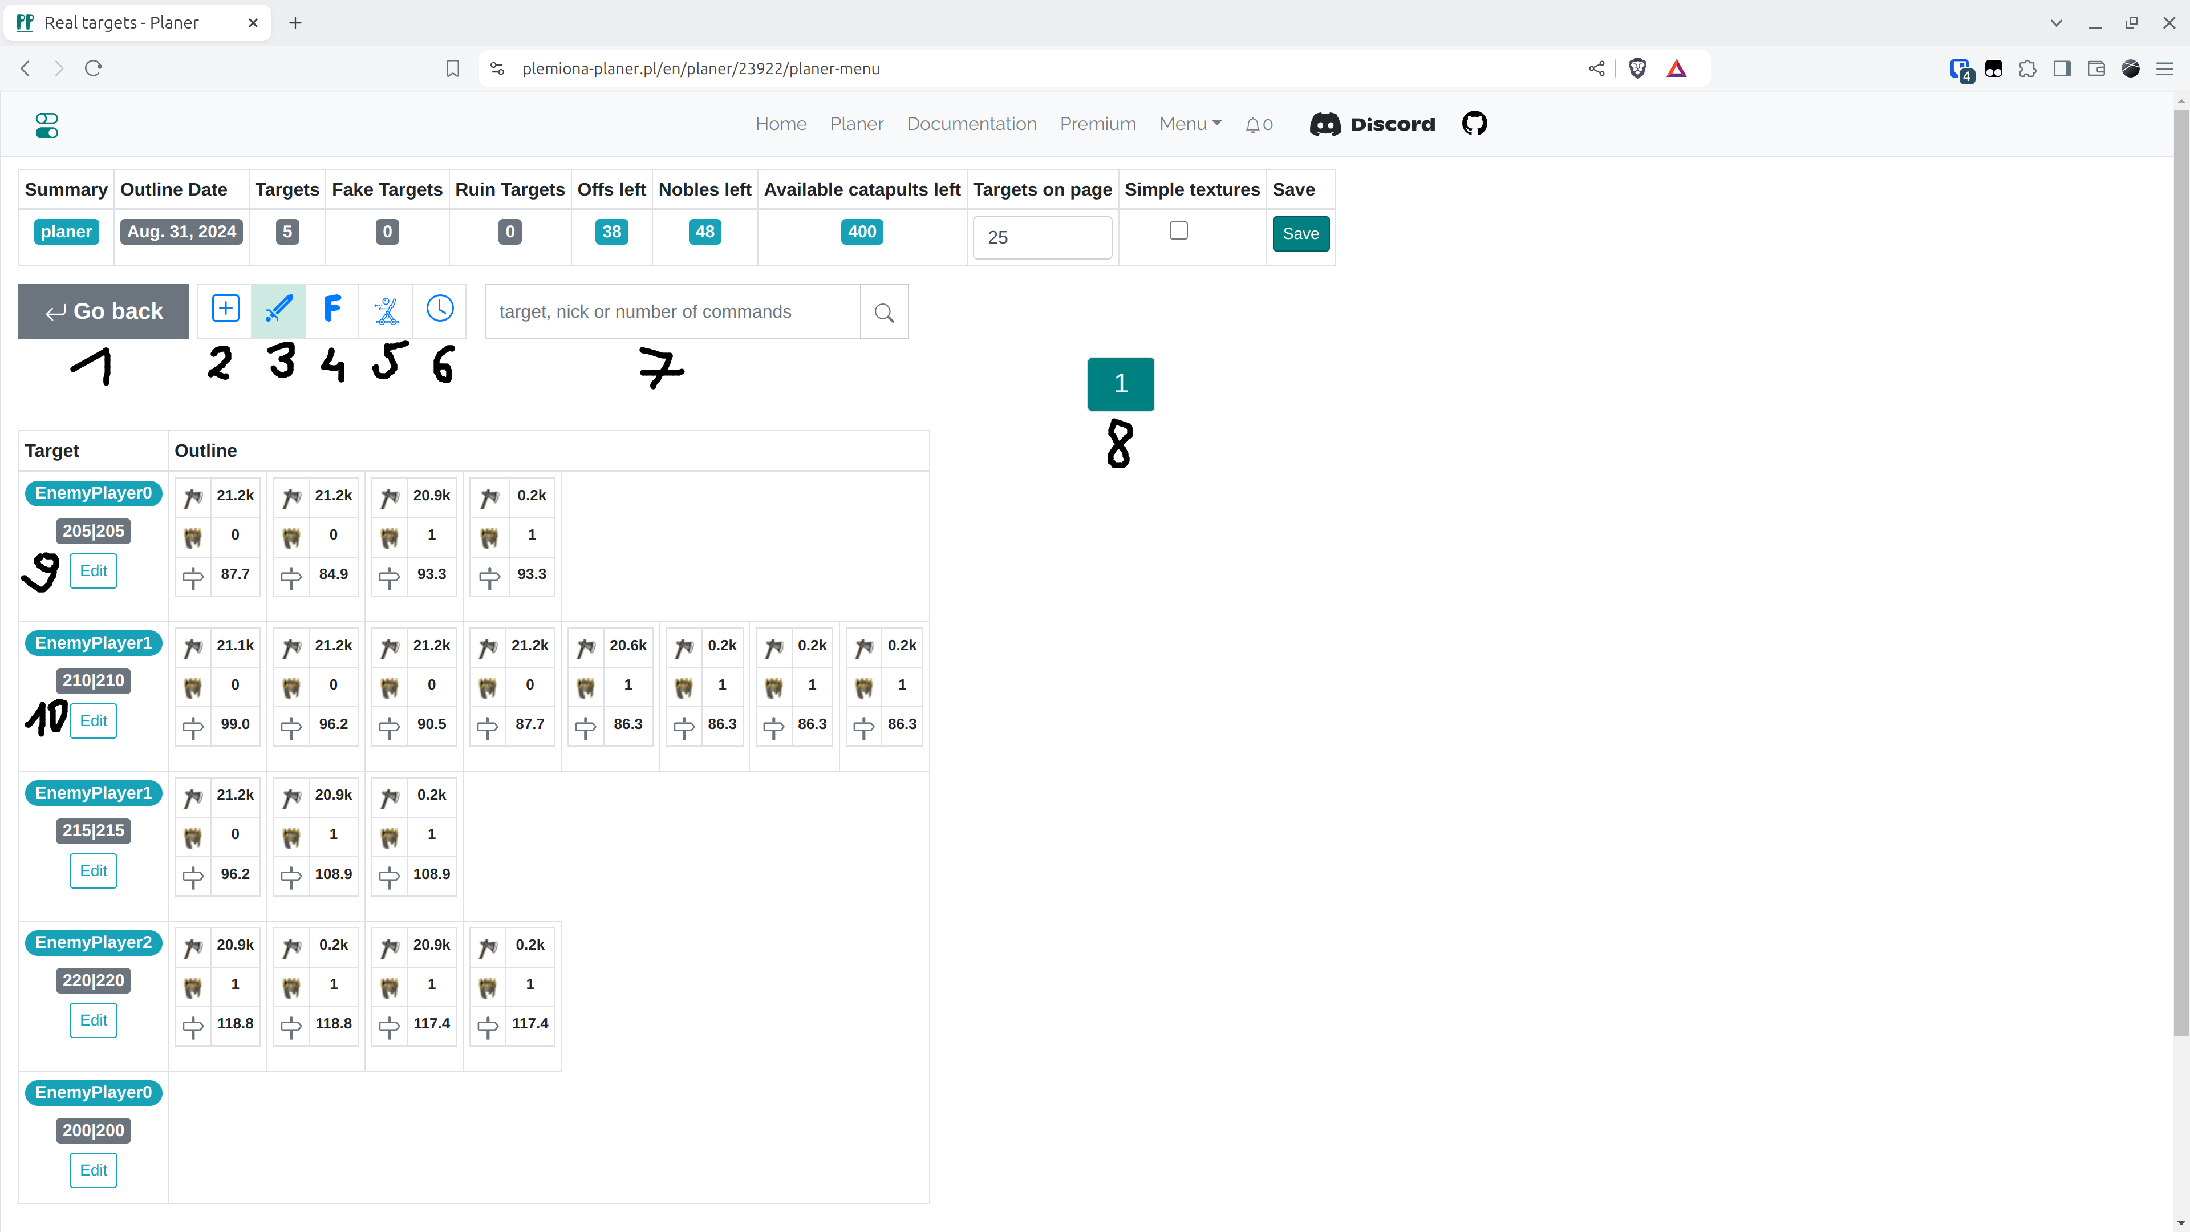
Task: Open the catapult ruin targets mode
Action: click(x=387, y=310)
